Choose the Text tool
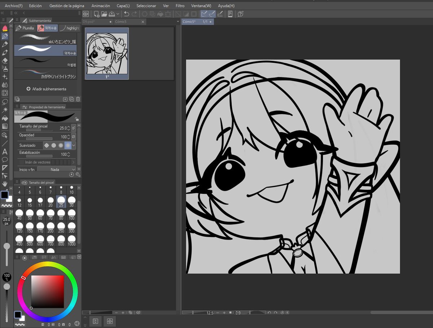 5,152
